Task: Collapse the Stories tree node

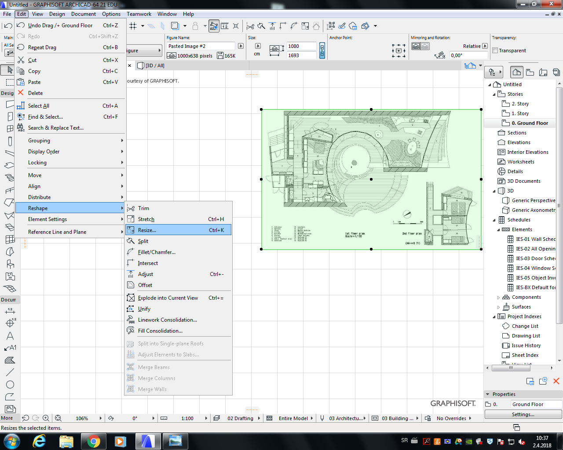Action: click(494, 94)
